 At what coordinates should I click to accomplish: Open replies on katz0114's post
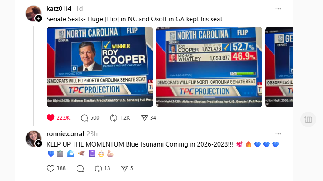pyautogui.click(x=84, y=117)
